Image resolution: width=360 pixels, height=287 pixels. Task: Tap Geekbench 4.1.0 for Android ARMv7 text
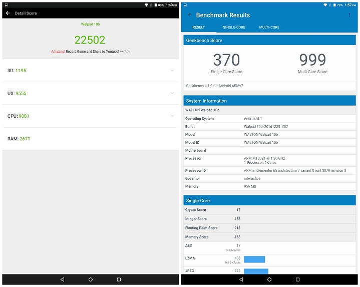[214, 86]
